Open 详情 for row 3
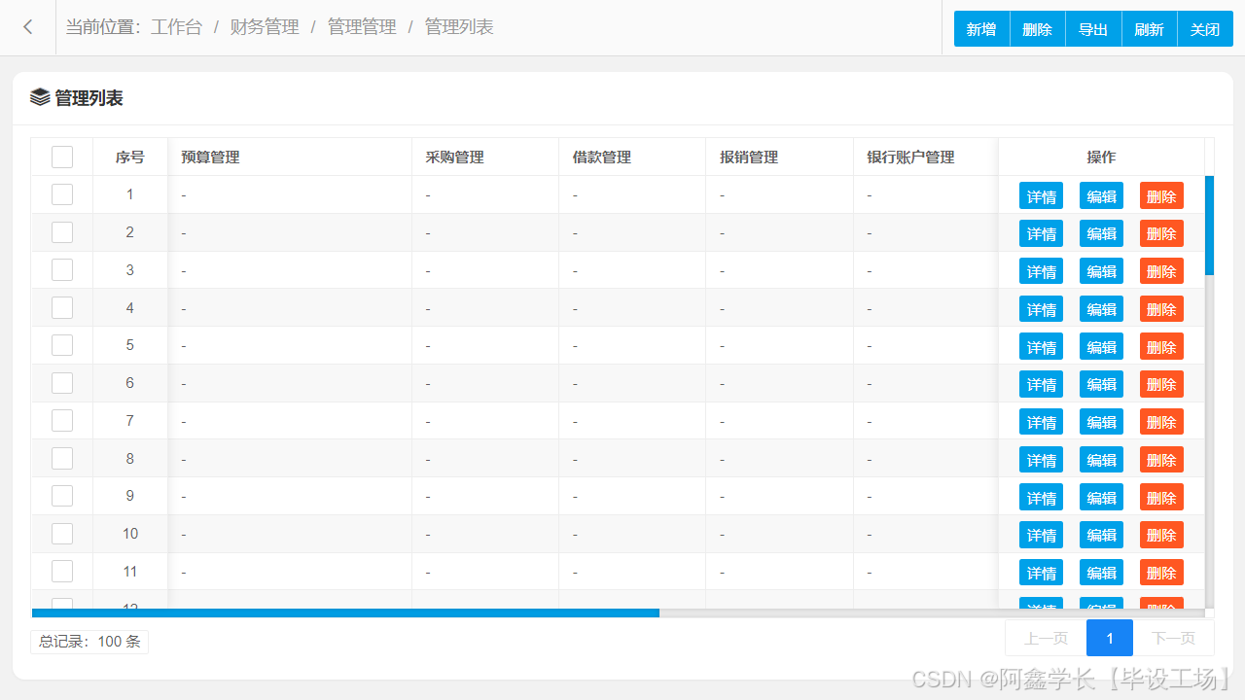 1041,271
